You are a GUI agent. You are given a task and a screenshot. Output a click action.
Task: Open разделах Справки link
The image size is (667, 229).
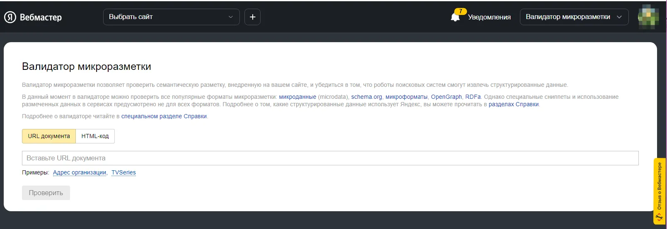click(x=514, y=104)
